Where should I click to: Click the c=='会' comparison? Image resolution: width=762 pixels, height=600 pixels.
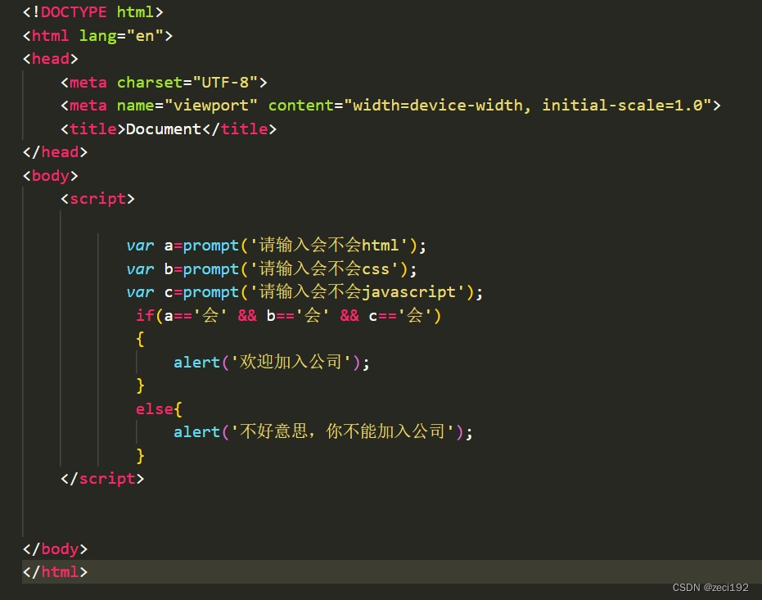pos(400,315)
